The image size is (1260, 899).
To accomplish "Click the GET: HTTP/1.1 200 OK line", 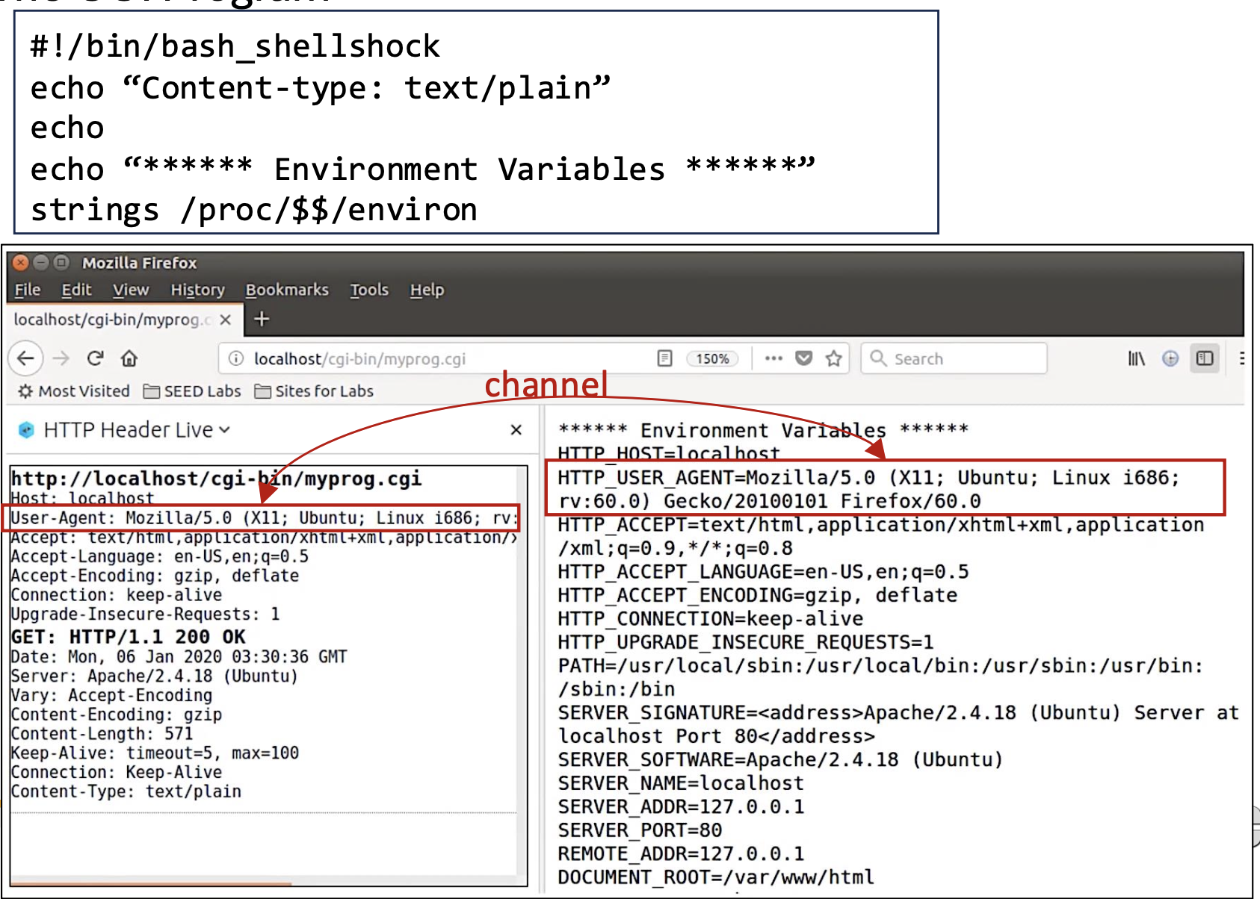I will pos(128,636).
